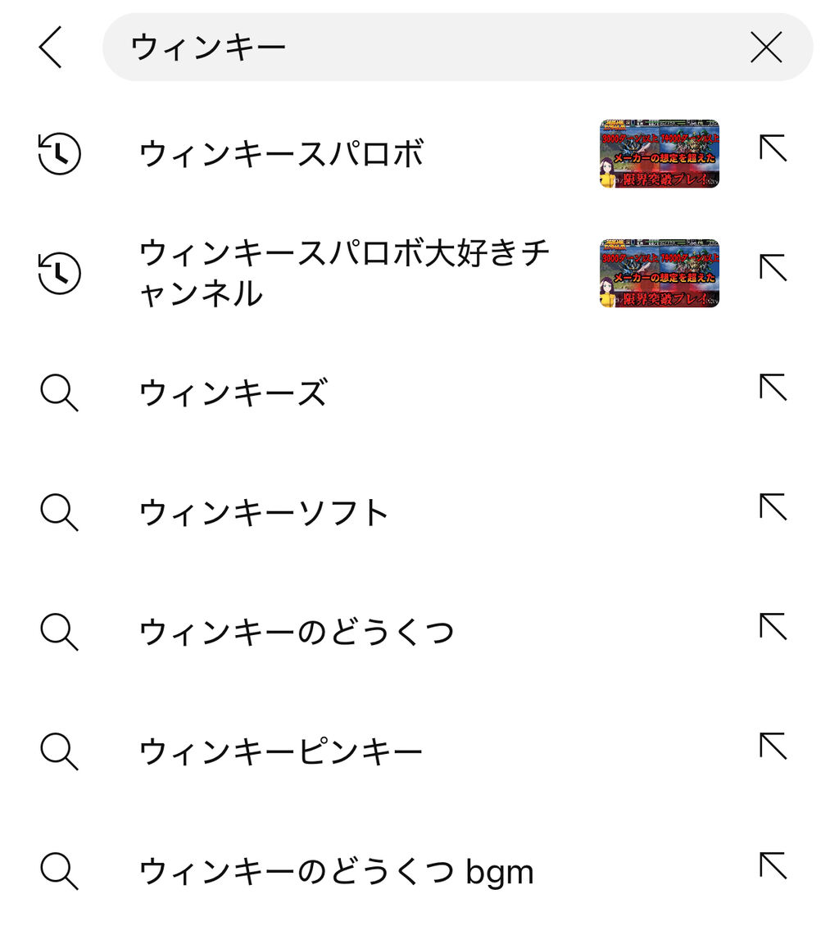This screenshot has height=944, width=839.
Task: Click history icon beside ウィンキースパロボ大好きチャンネル
Action: click(60, 273)
